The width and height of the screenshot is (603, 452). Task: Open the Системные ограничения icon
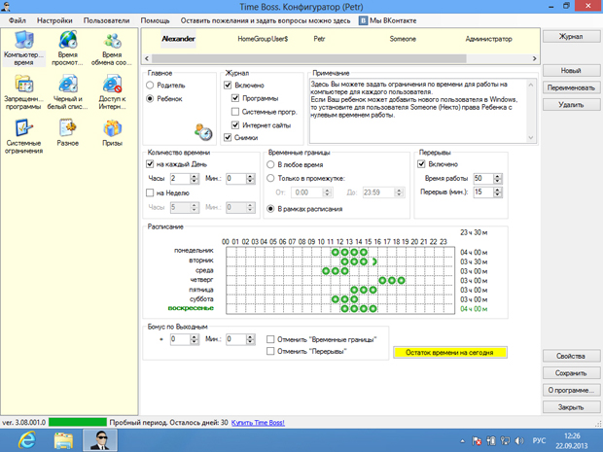(22, 129)
